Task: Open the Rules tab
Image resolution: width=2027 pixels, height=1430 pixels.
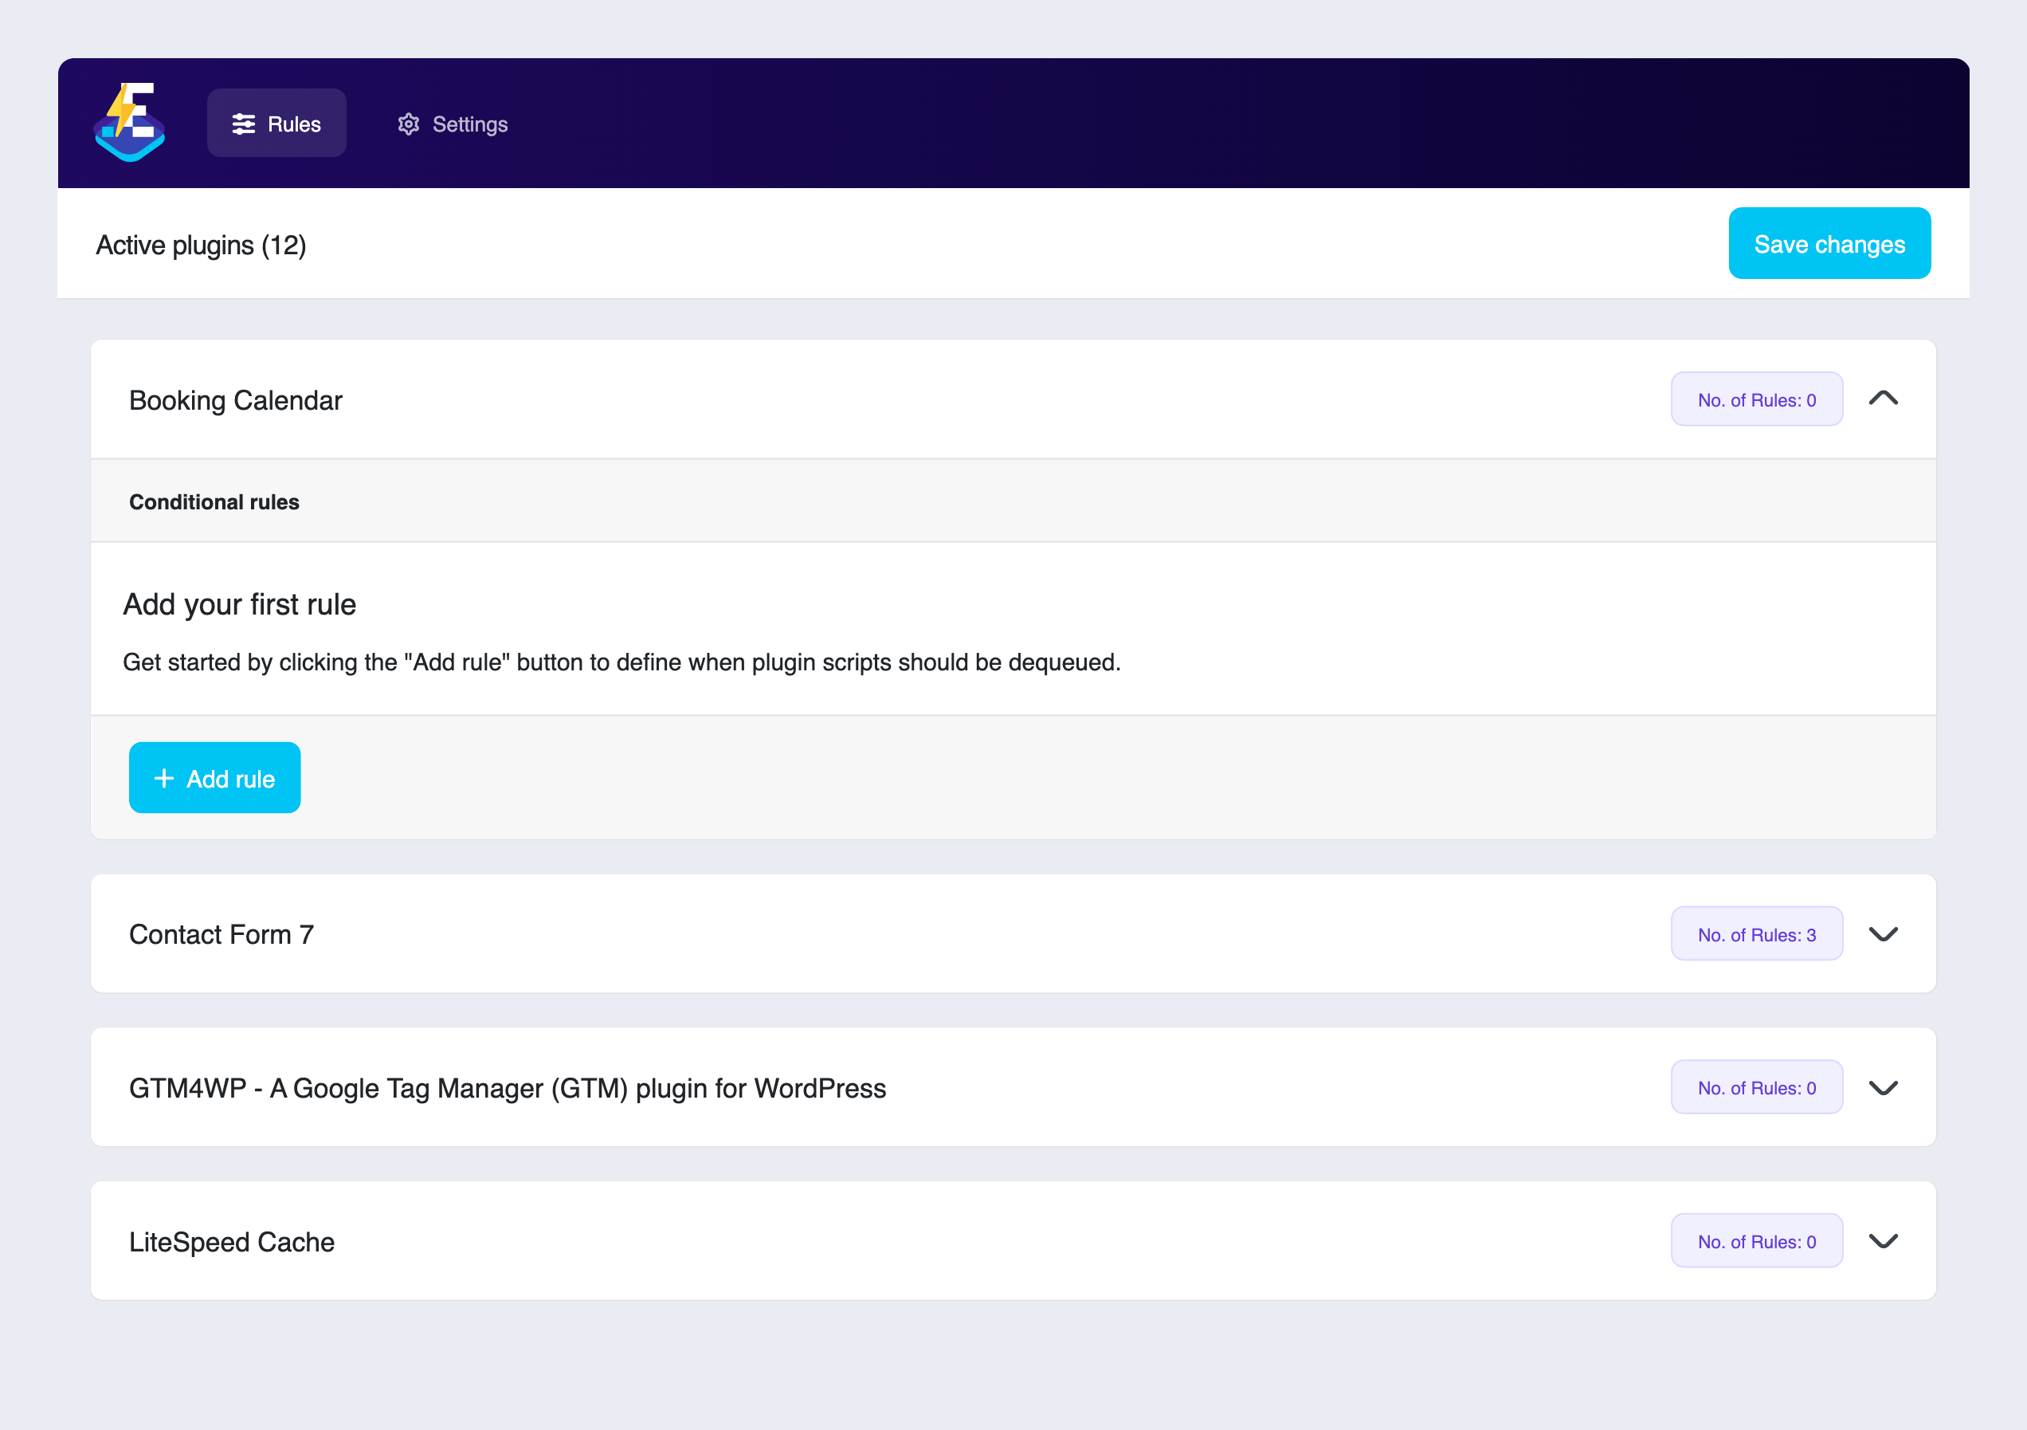Action: click(276, 124)
